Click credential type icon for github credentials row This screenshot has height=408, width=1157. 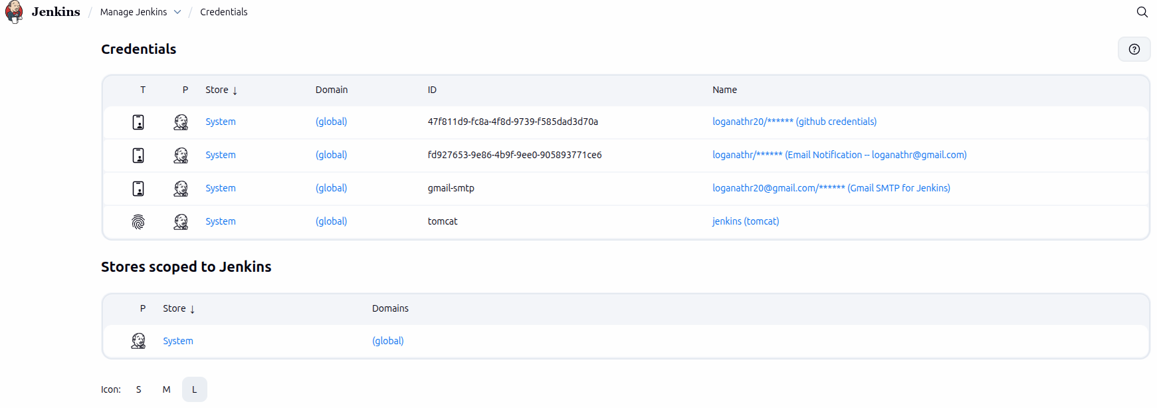point(138,122)
